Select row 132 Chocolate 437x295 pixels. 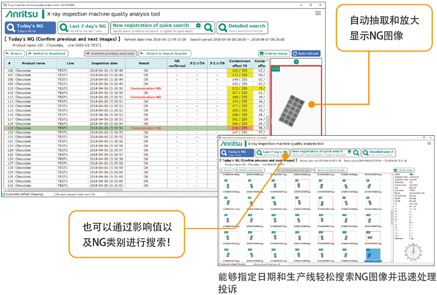click(111, 185)
